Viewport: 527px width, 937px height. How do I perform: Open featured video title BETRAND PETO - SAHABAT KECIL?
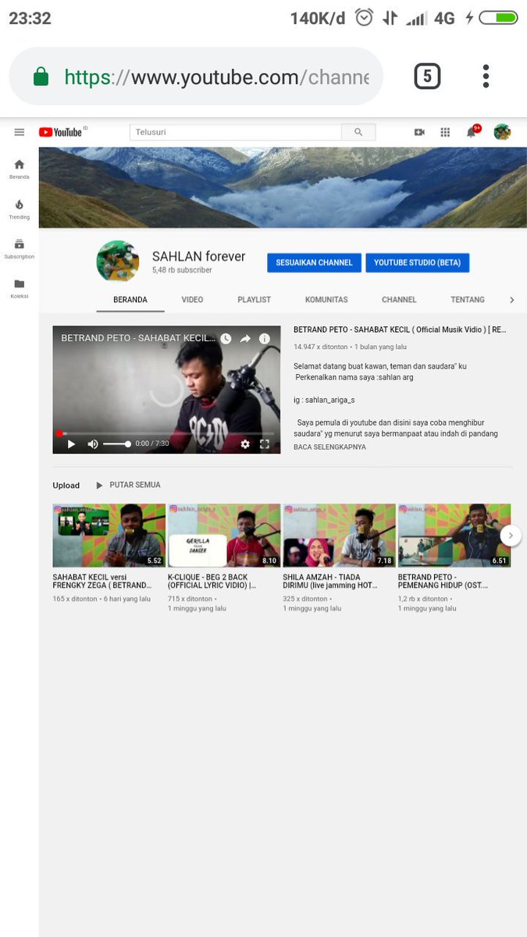coord(400,330)
